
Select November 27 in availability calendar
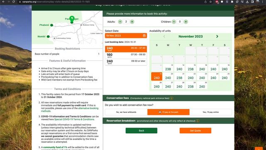click(x=168, y=85)
